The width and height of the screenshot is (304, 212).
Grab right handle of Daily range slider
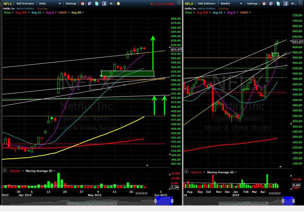click(172, 201)
